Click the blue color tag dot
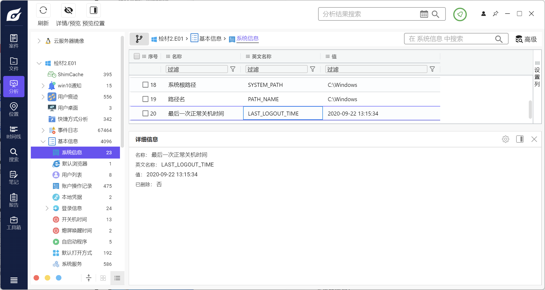This screenshot has width=545, height=290. tap(59, 278)
